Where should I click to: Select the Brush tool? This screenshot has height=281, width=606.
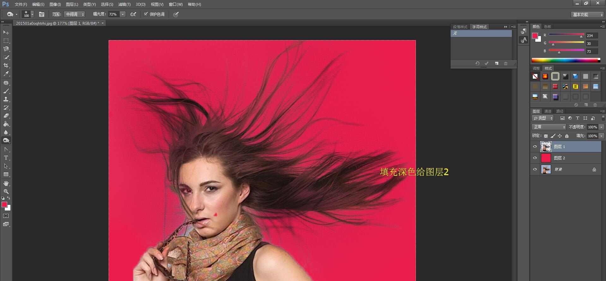pos(6,91)
